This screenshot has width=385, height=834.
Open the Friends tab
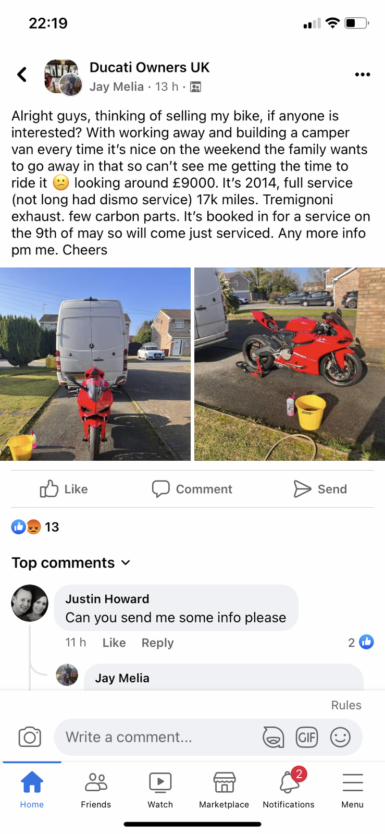(x=96, y=789)
